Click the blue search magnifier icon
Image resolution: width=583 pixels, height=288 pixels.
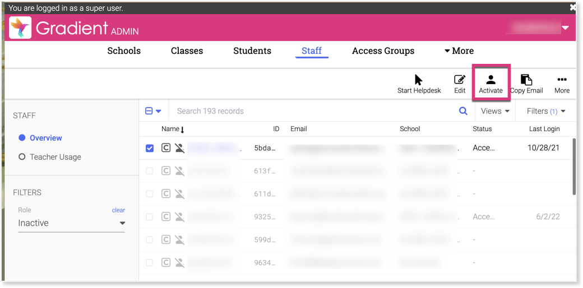pyautogui.click(x=463, y=111)
